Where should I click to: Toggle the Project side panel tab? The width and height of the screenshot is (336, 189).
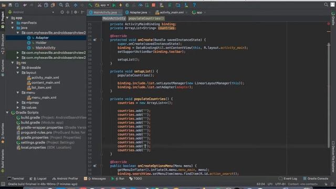[x=3, y=20]
